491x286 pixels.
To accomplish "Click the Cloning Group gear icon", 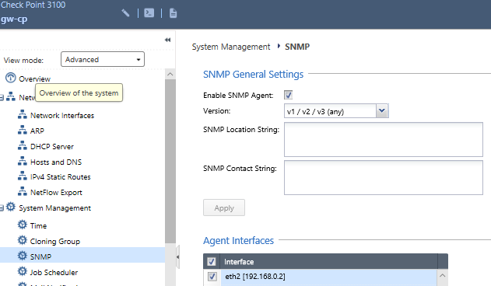I will (x=23, y=240).
